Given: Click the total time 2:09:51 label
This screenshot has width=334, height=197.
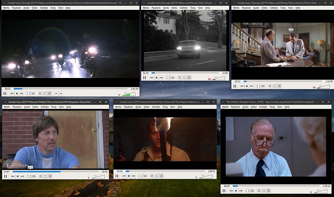Looking at the screenshot, I should pos(211,172).
